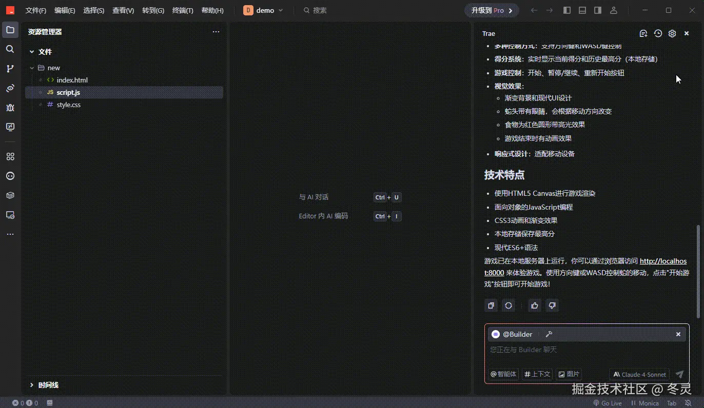Viewport: 704px width, 408px height.
Task: Open the Explorer panel more actions menu
Action: coord(216,32)
